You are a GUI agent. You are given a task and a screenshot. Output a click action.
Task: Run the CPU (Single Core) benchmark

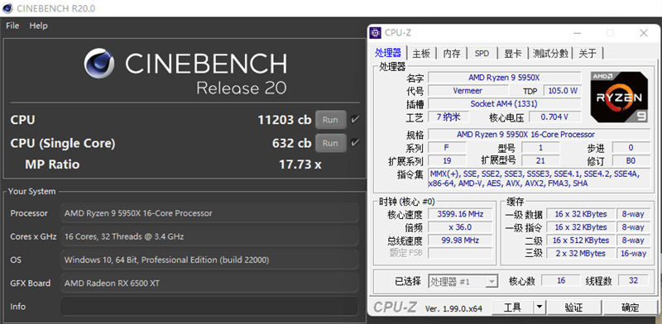[x=330, y=143]
